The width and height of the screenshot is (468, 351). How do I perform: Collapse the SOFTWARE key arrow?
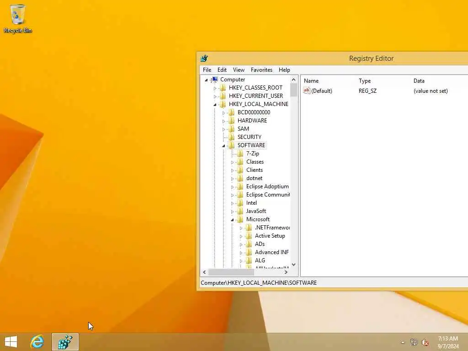[x=223, y=146]
